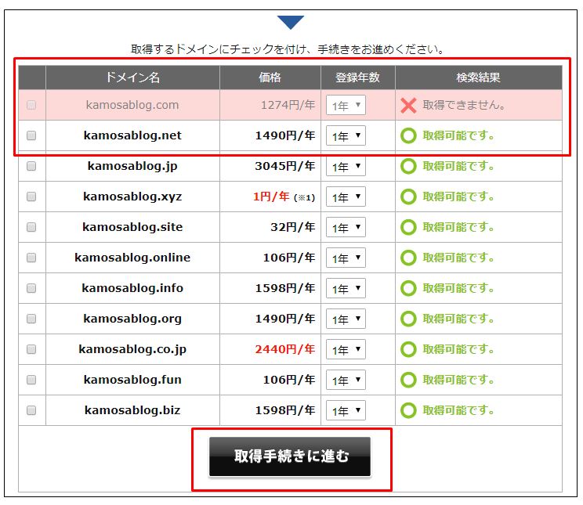Expand the years dropdown for kamosablog.biz
Image resolution: width=583 pixels, height=505 pixels.
coord(346,410)
